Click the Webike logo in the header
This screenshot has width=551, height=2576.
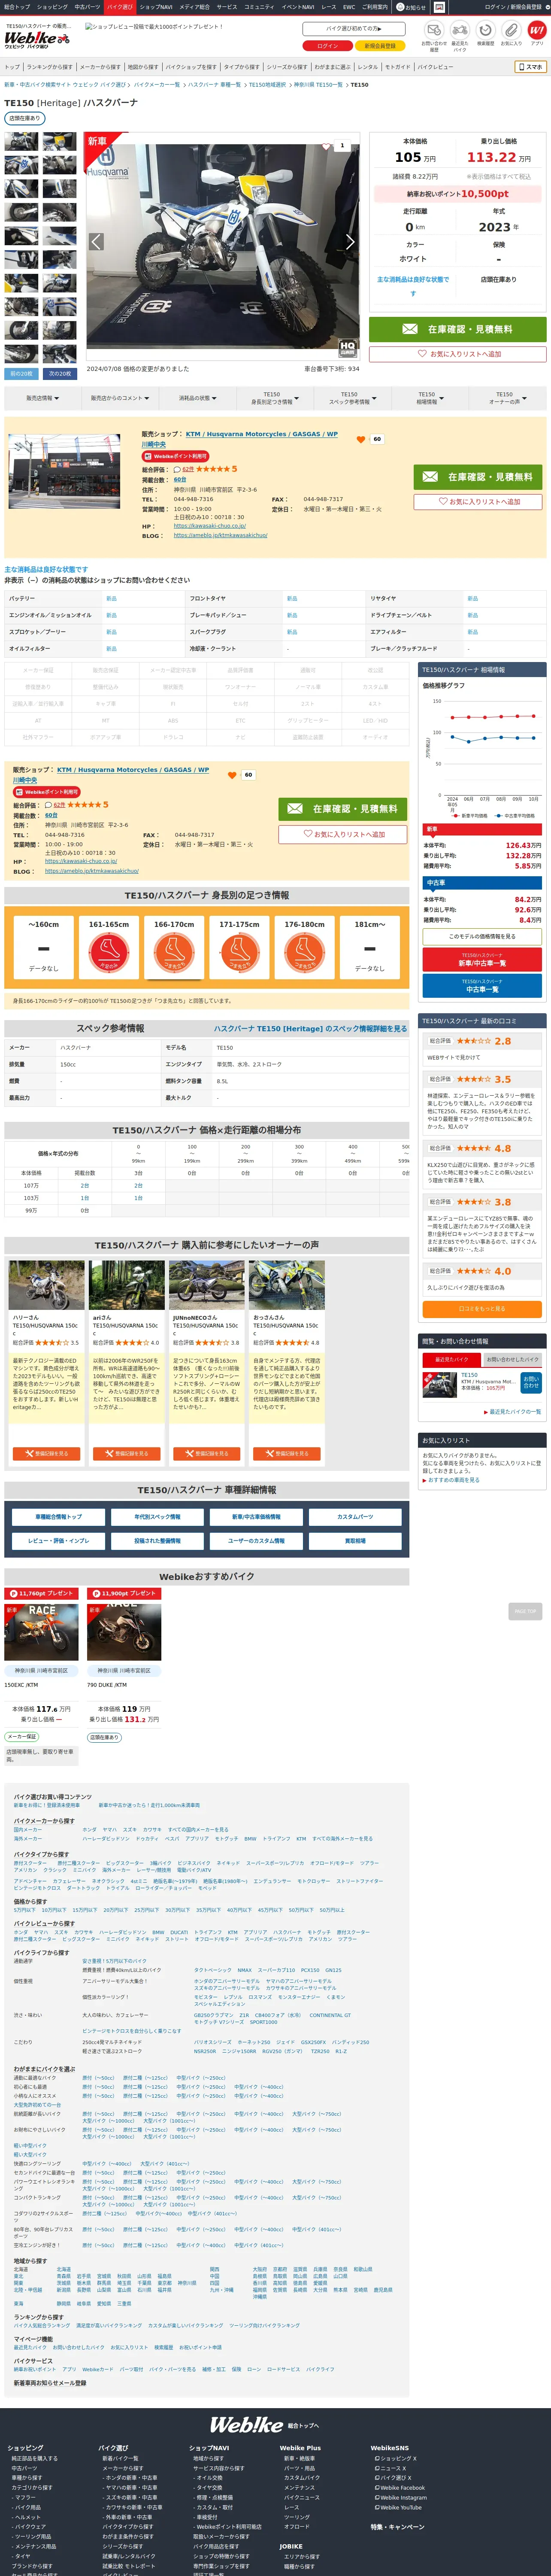pos(37,39)
